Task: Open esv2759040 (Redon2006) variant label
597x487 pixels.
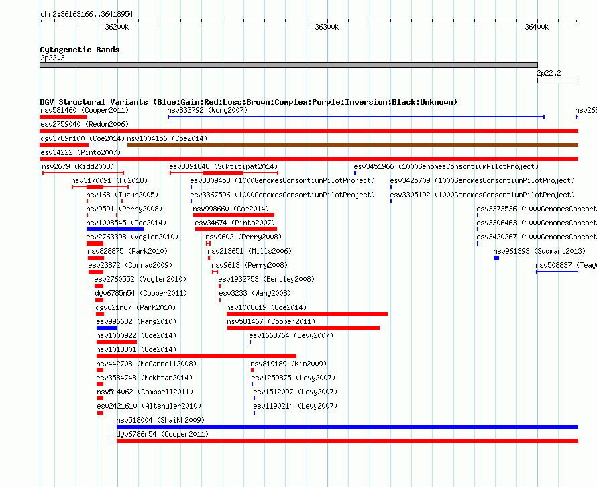Action: [85, 125]
